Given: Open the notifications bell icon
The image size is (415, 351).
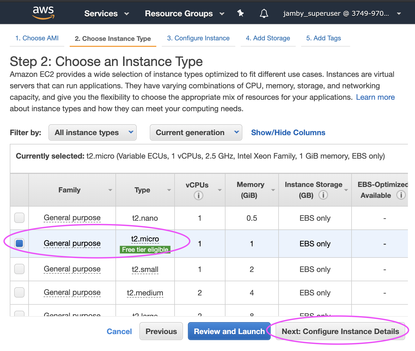Looking at the screenshot, I should coord(264,13).
